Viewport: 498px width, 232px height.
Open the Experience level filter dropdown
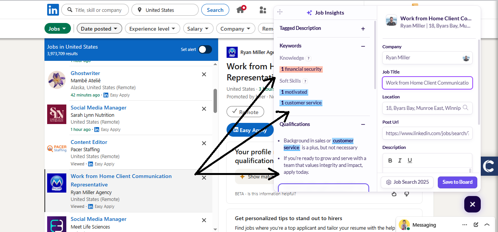(x=152, y=29)
